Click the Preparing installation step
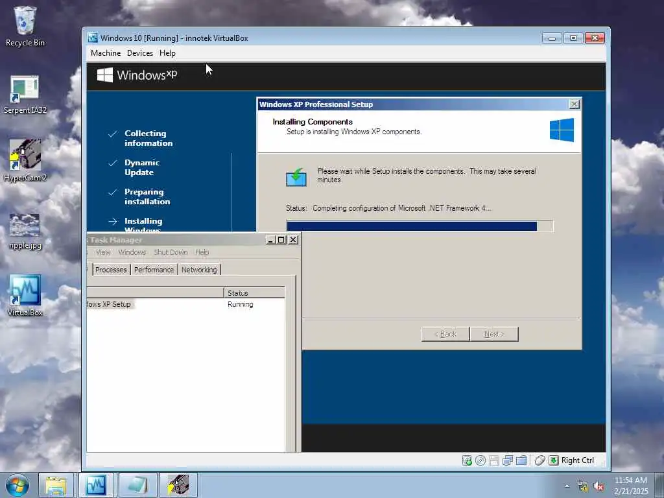The height and width of the screenshot is (498, 664). pyautogui.click(x=147, y=196)
